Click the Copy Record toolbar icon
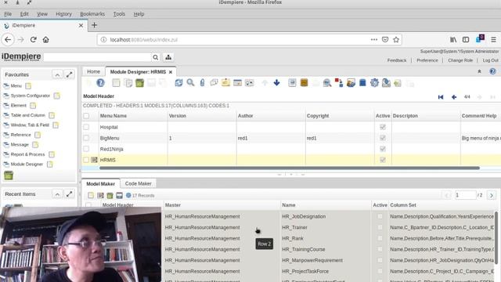The height and width of the screenshot is (282, 501). tap(128, 83)
